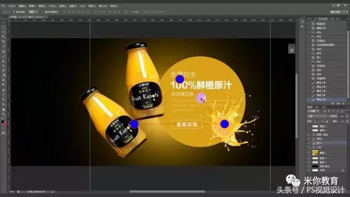Select the Rectangle shape tool

tap(3, 105)
